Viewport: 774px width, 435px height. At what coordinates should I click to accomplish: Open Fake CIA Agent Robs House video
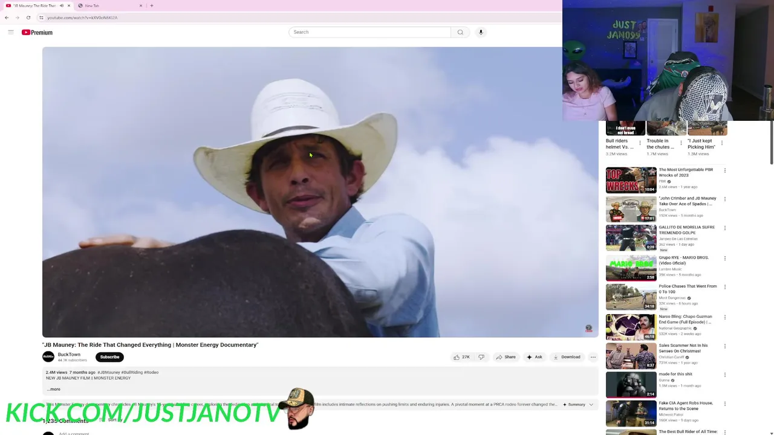coord(686,405)
